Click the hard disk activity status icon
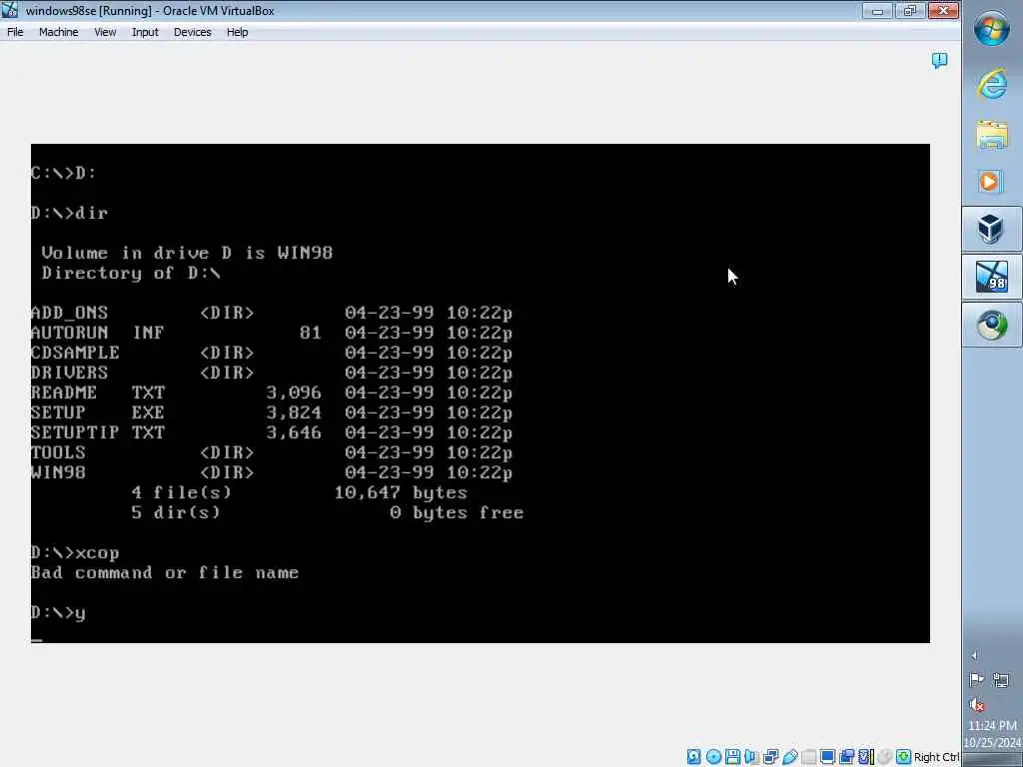Viewport: 1023px width, 767px height. 694,757
